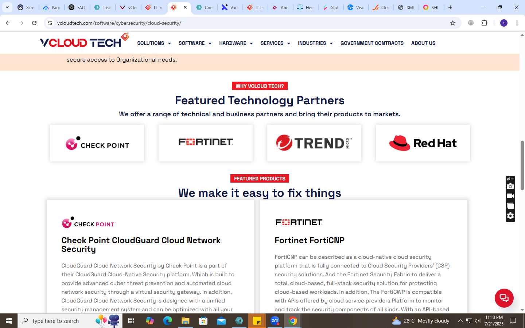Open the weather widget showing 28°C
The height and width of the screenshot is (328, 525).
pyautogui.click(x=421, y=321)
